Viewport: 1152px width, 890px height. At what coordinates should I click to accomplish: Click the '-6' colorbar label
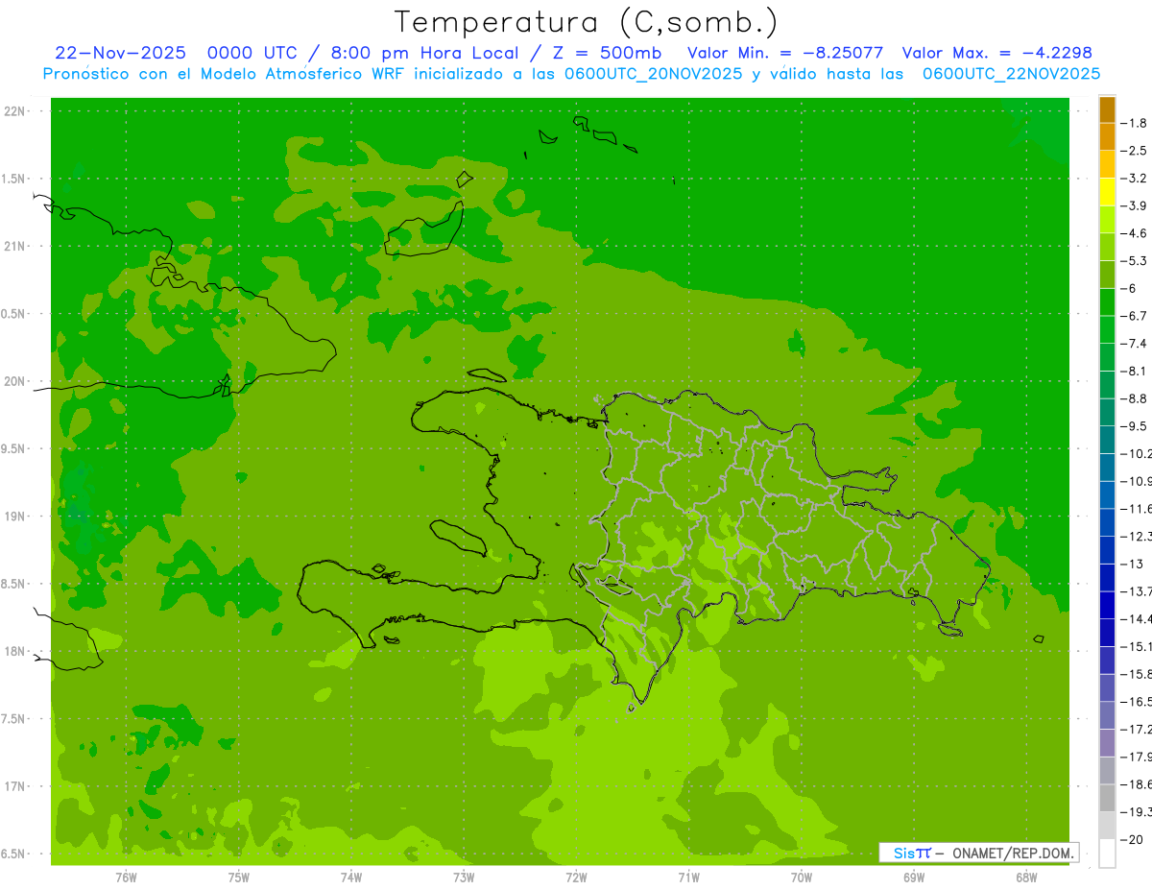[x=1131, y=288]
